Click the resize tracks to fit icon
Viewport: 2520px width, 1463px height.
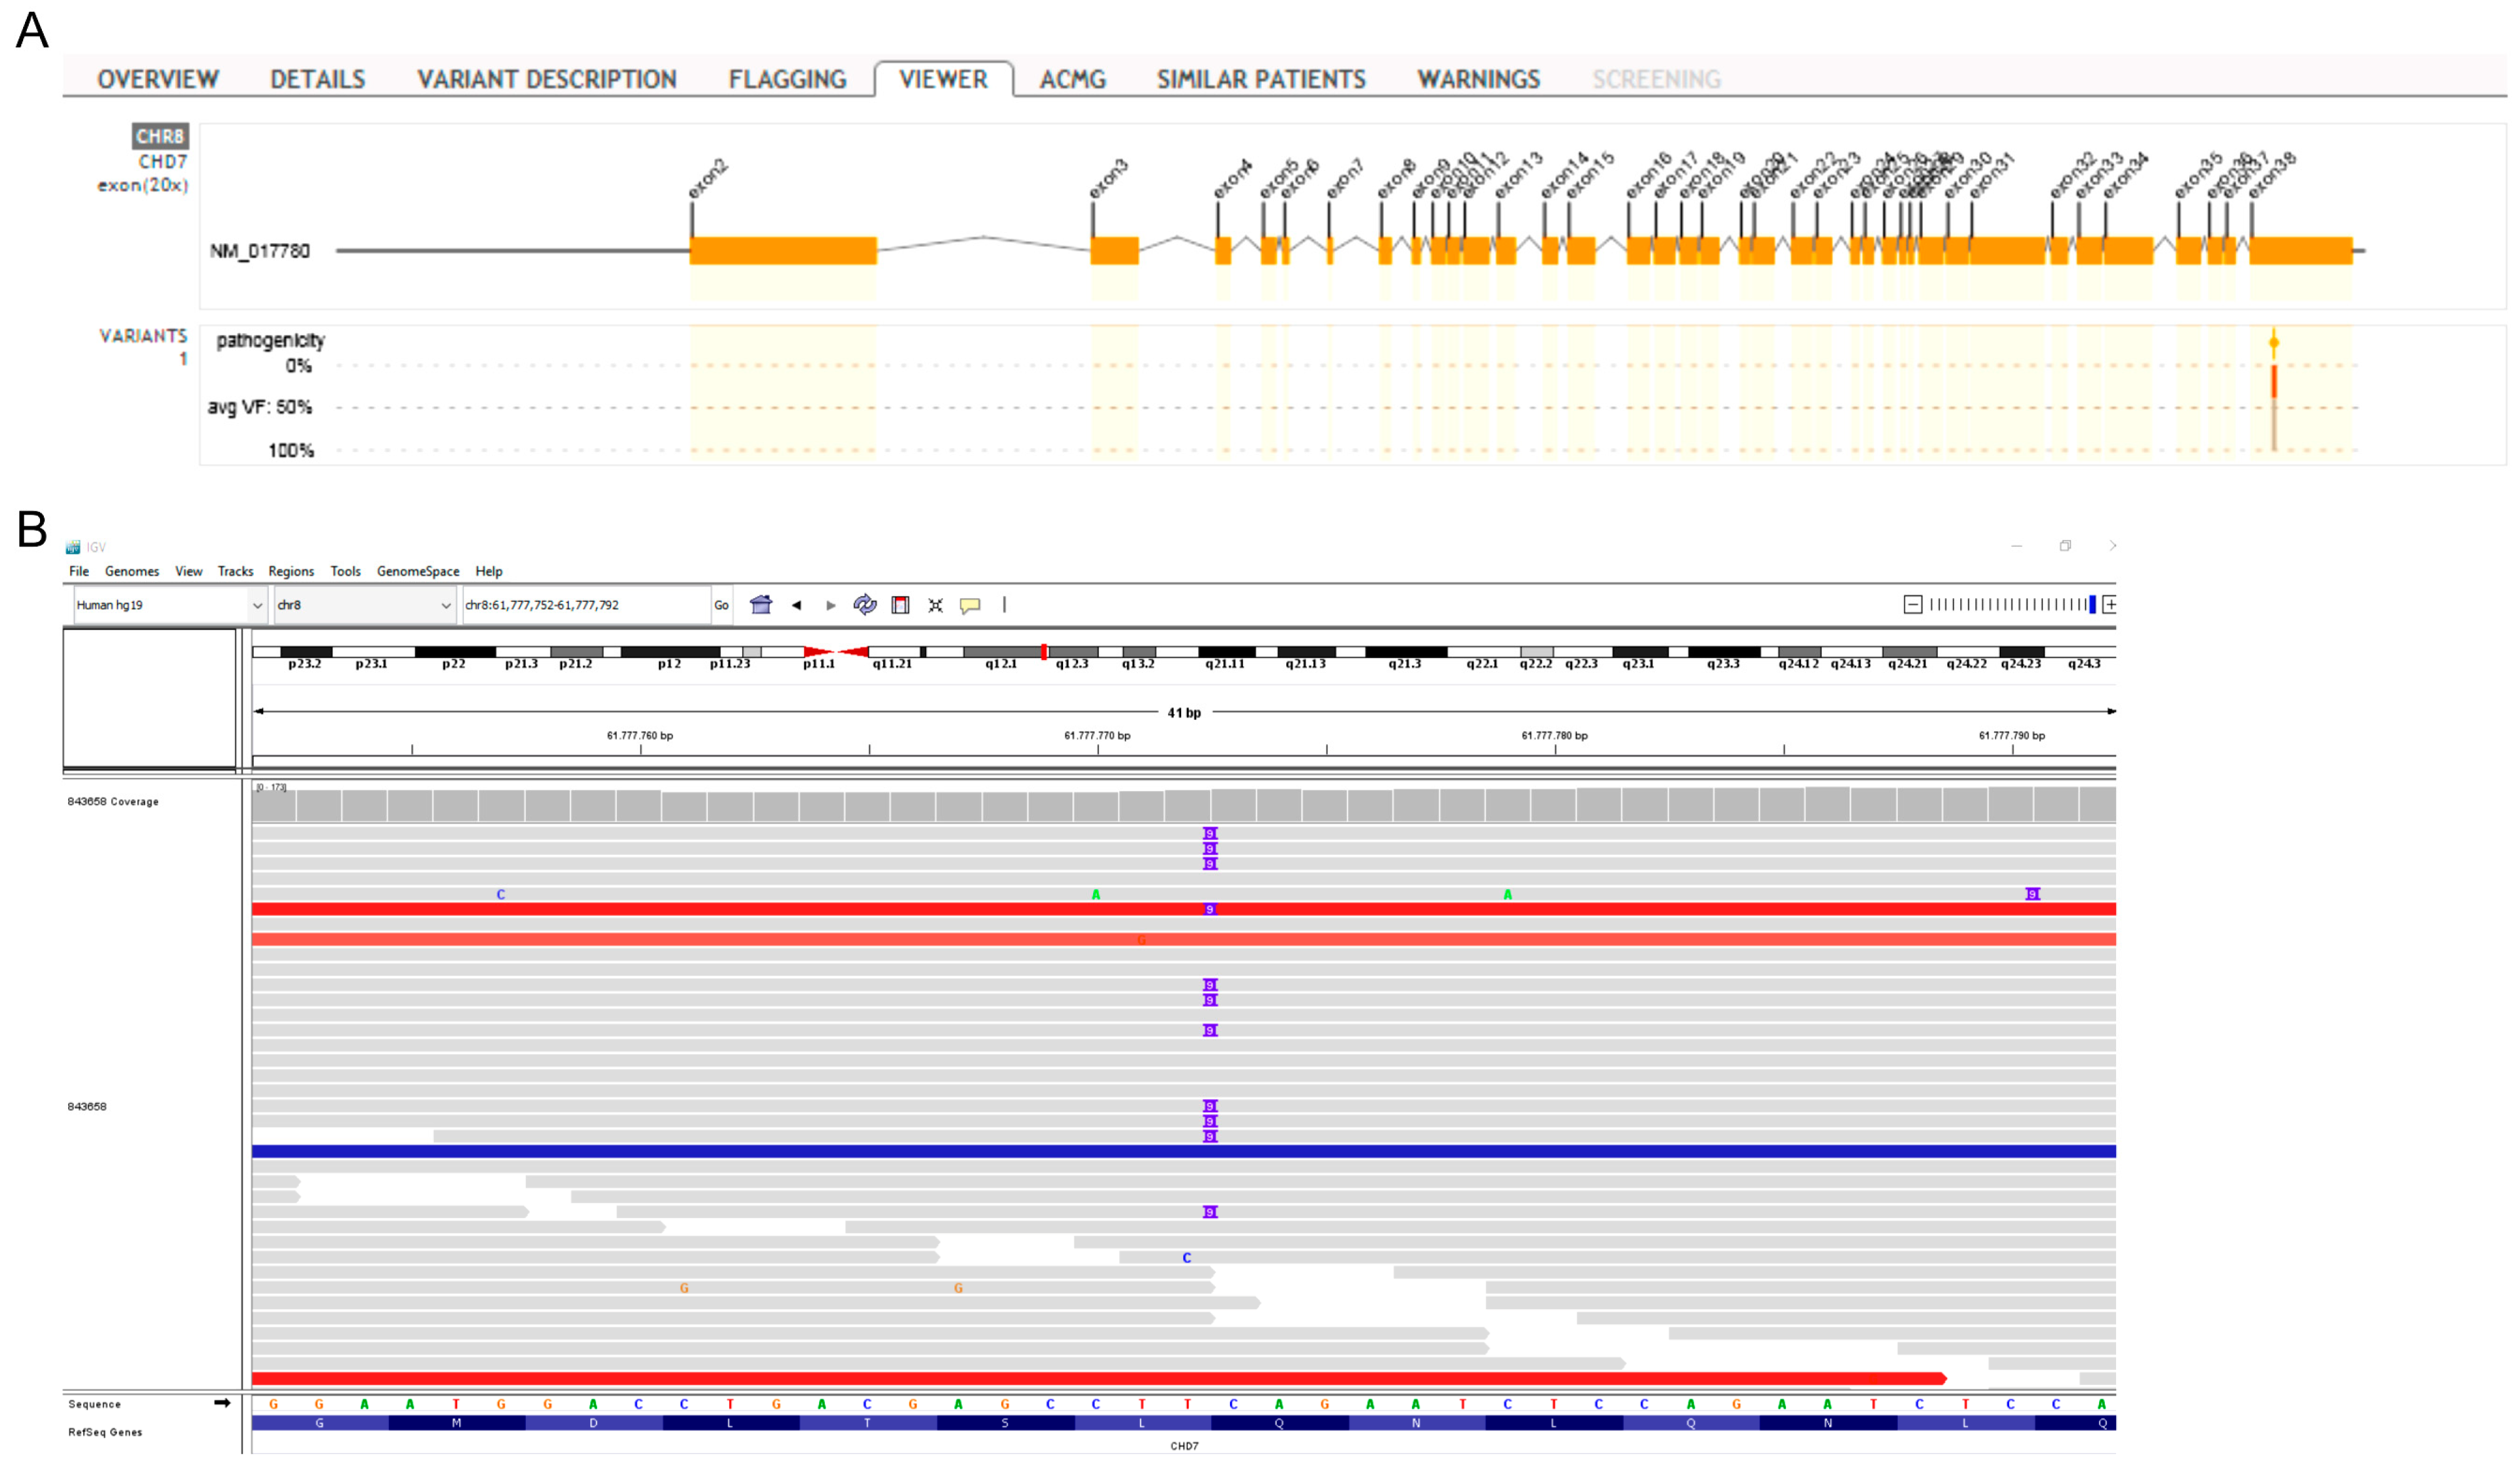(935, 604)
